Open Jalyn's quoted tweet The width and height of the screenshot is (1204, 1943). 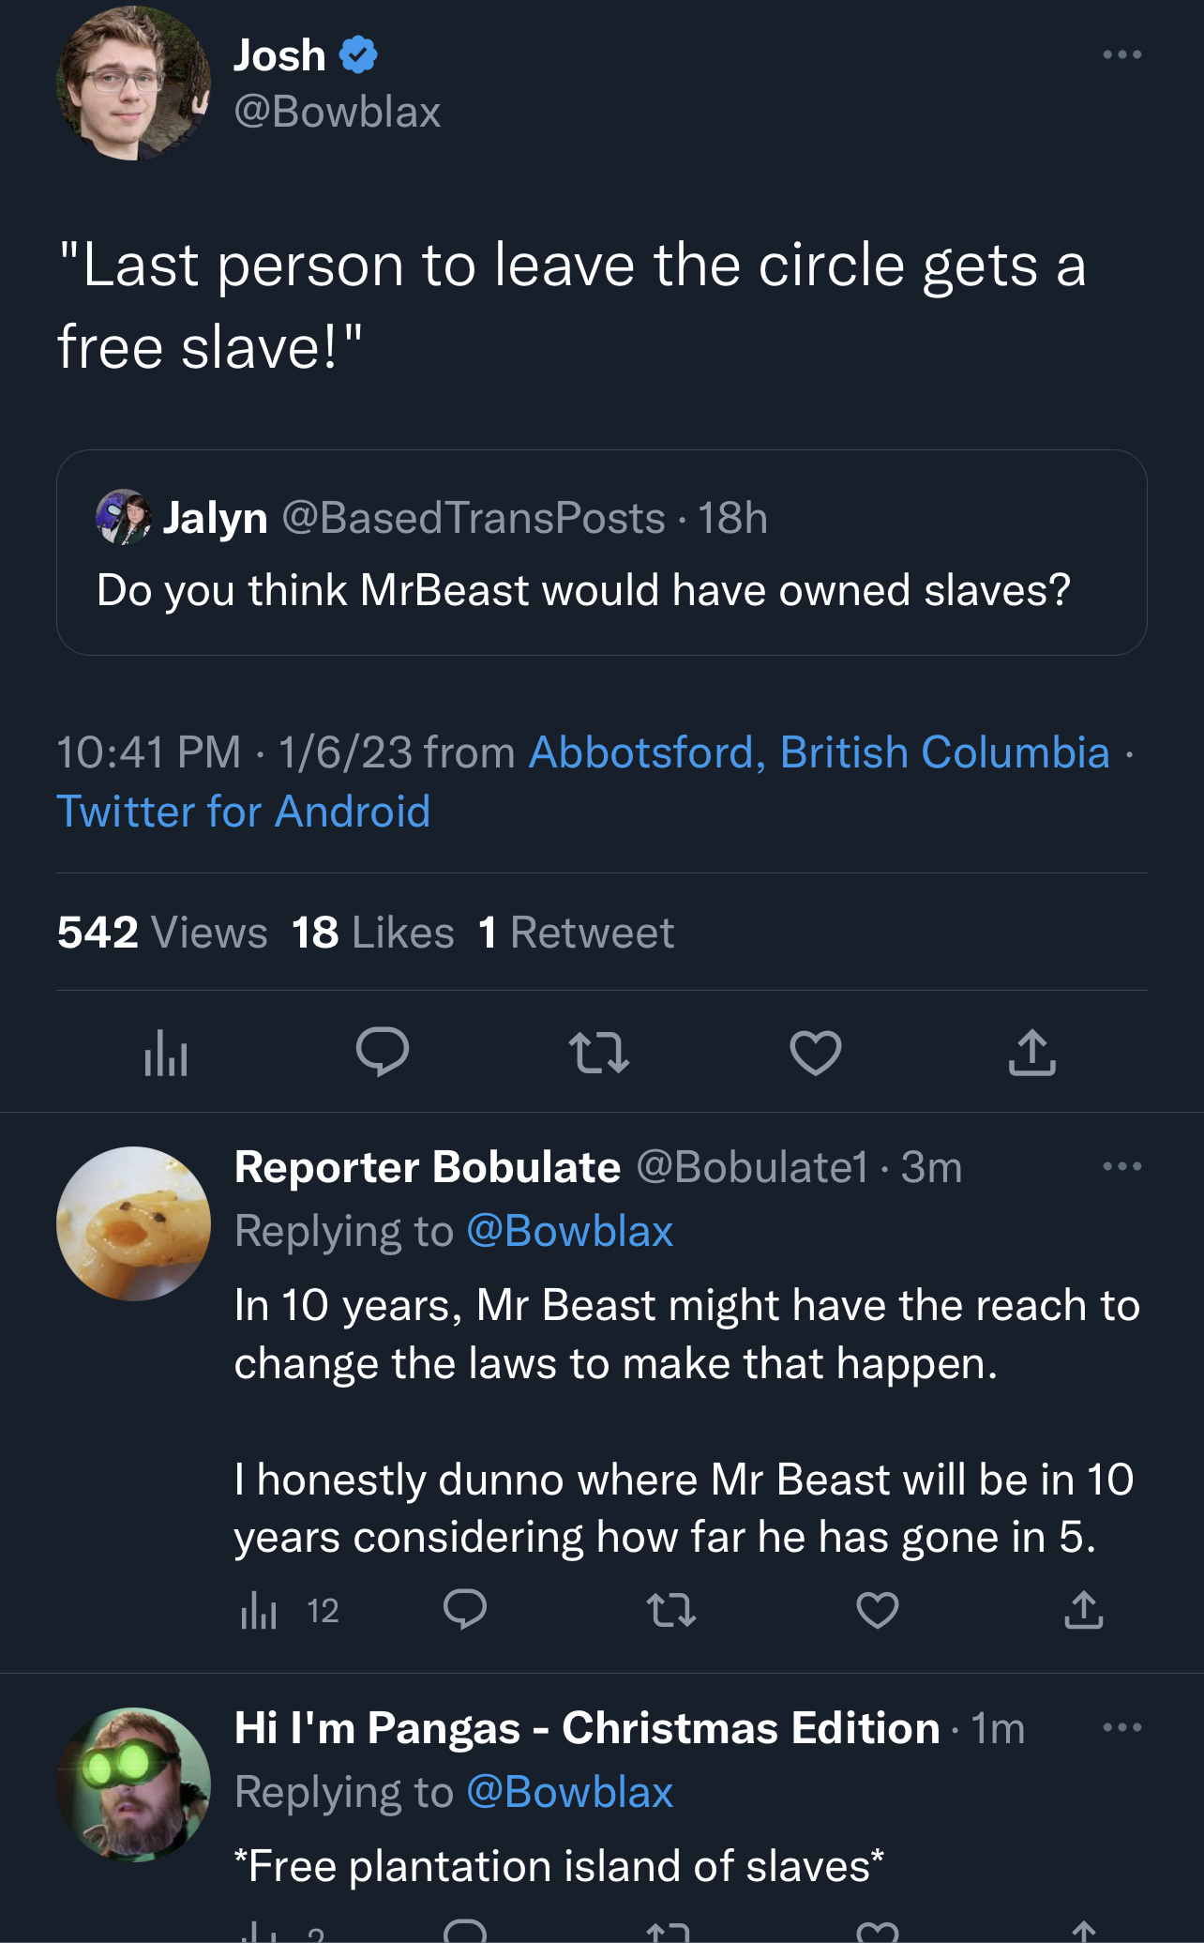pos(602,553)
